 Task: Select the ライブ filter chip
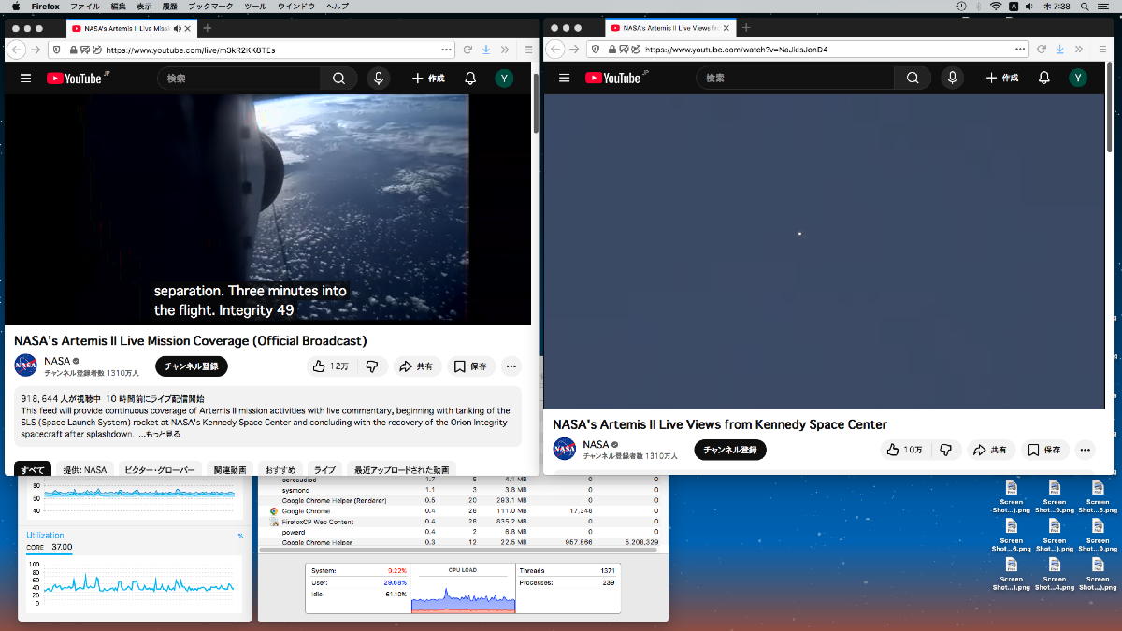click(x=324, y=469)
